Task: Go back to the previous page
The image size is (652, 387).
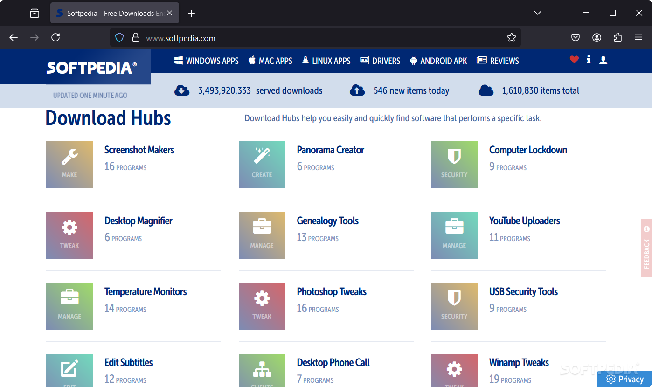Action: 14,38
